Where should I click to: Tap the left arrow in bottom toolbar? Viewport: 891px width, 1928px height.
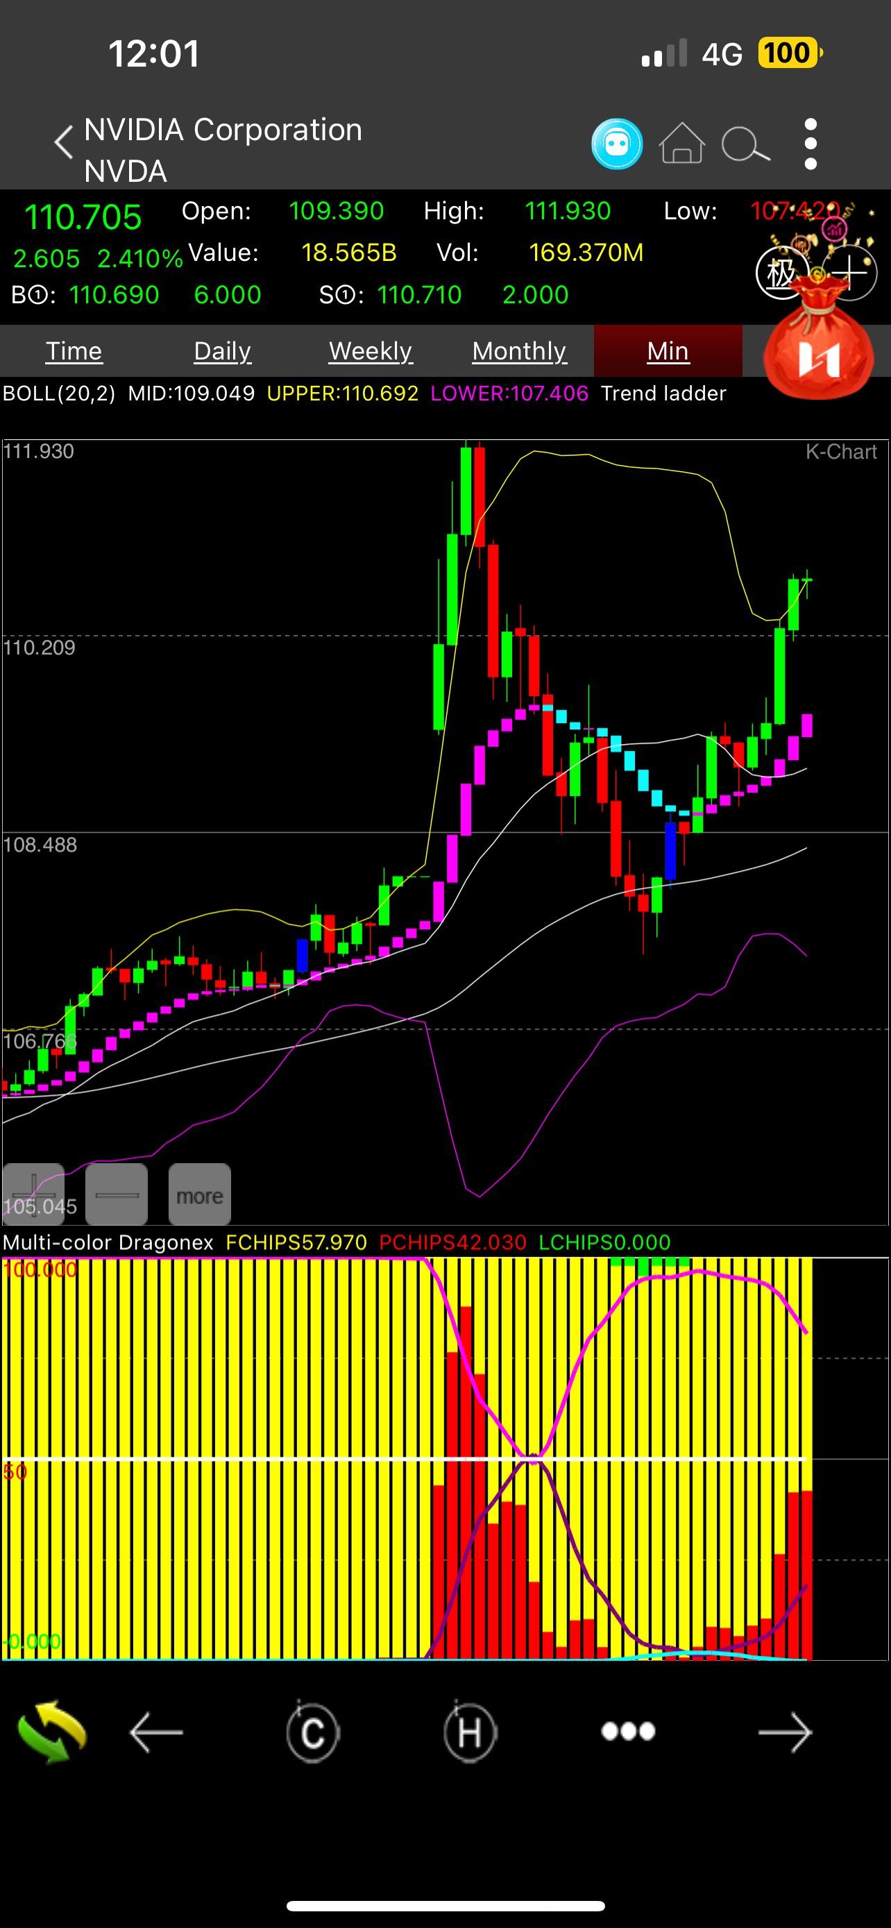pos(156,1732)
